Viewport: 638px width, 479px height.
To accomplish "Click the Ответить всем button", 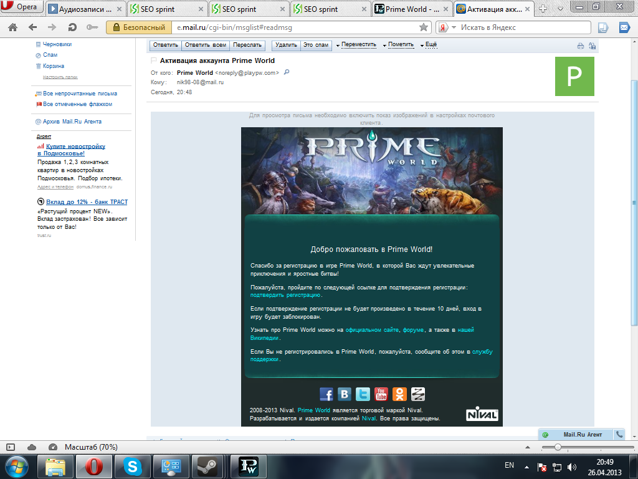I will [x=206, y=45].
